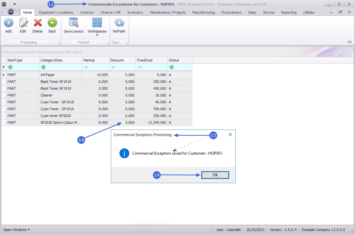The image size is (355, 235).
Task: Expand the Open Windows menu
Action: 17,230
